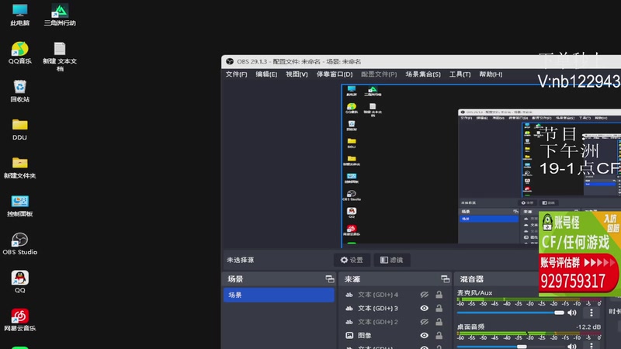Click the 麦克风/Aux channel label
The height and width of the screenshot is (349, 621).
pyautogui.click(x=474, y=293)
